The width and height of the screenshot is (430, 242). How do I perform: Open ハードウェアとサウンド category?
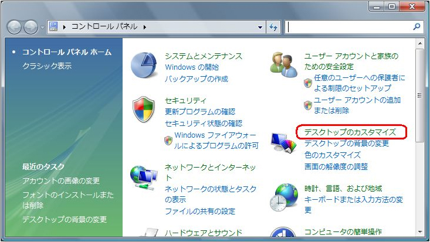pyautogui.click(x=204, y=233)
